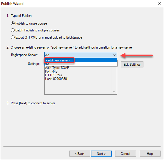Open Help for the Publish Wizard
The width and height of the screenshot is (164, 160).
click(x=150, y=153)
